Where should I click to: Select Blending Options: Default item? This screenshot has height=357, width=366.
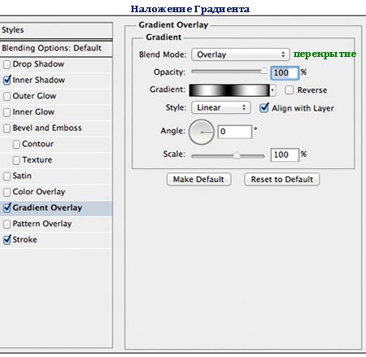tap(56, 48)
